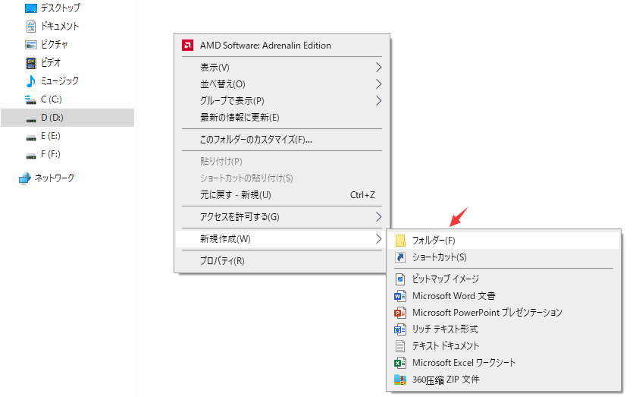Click 元に戻す - 新規(U) undo entry

click(x=235, y=195)
